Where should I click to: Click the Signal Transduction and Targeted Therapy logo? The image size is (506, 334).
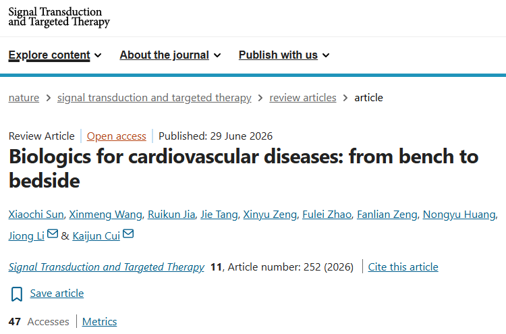[59, 17]
